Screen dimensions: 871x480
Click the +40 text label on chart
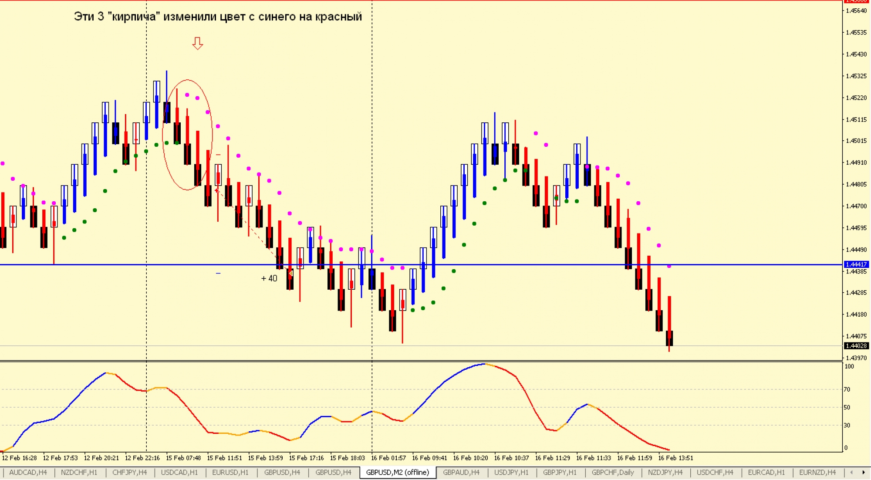(x=269, y=278)
